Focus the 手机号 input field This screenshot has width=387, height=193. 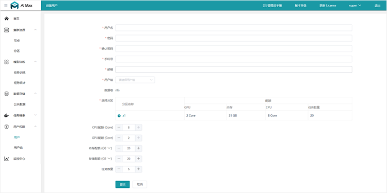click(234, 59)
